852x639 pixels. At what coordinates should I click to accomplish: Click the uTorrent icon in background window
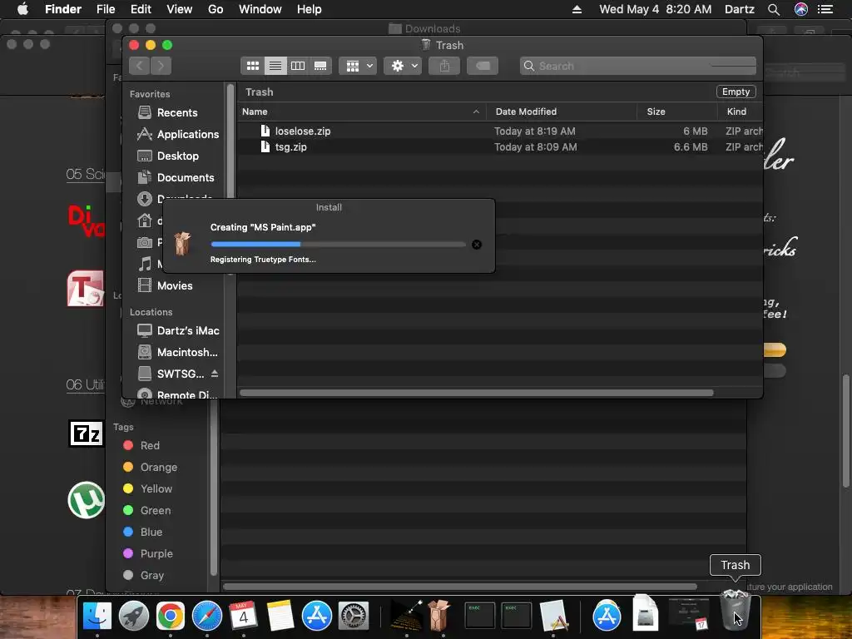pyautogui.click(x=87, y=500)
